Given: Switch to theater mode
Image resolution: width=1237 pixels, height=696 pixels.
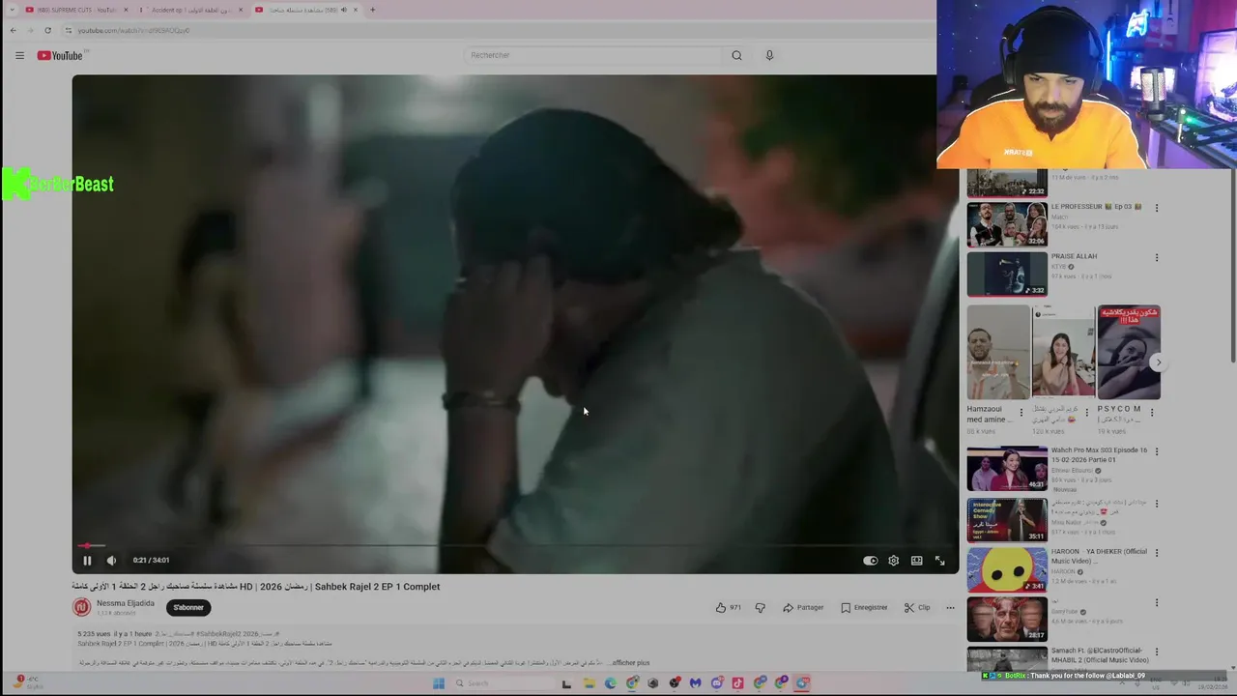Looking at the screenshot, I should tap(916, 560).
